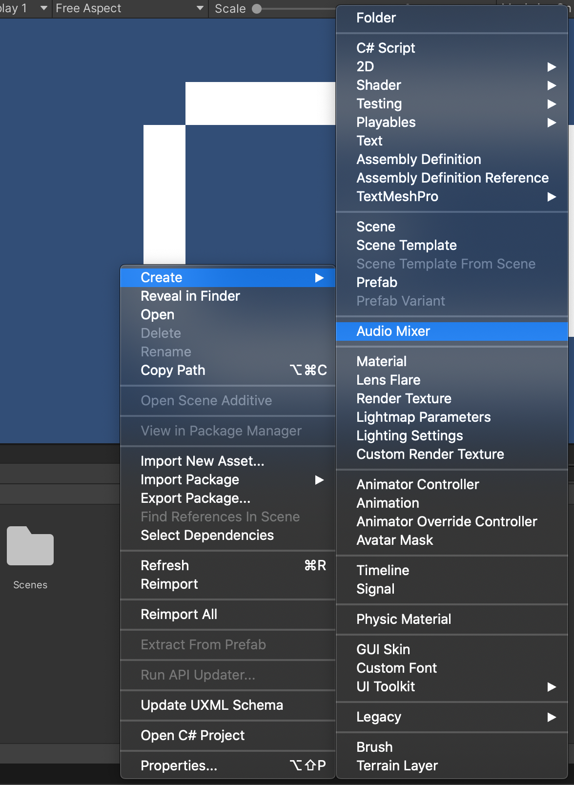Create an Assembly Definition
The image size is (574, 785).
452,159
